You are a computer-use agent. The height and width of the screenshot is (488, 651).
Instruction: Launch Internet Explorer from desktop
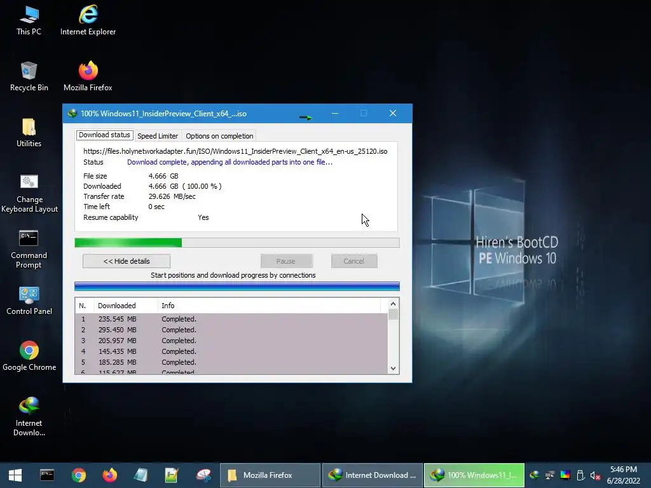pos(88,21)
